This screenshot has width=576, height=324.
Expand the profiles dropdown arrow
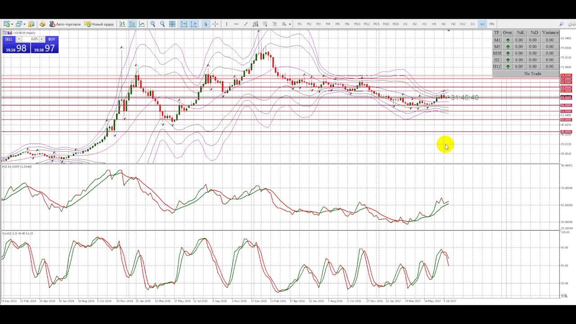(24, 24)
